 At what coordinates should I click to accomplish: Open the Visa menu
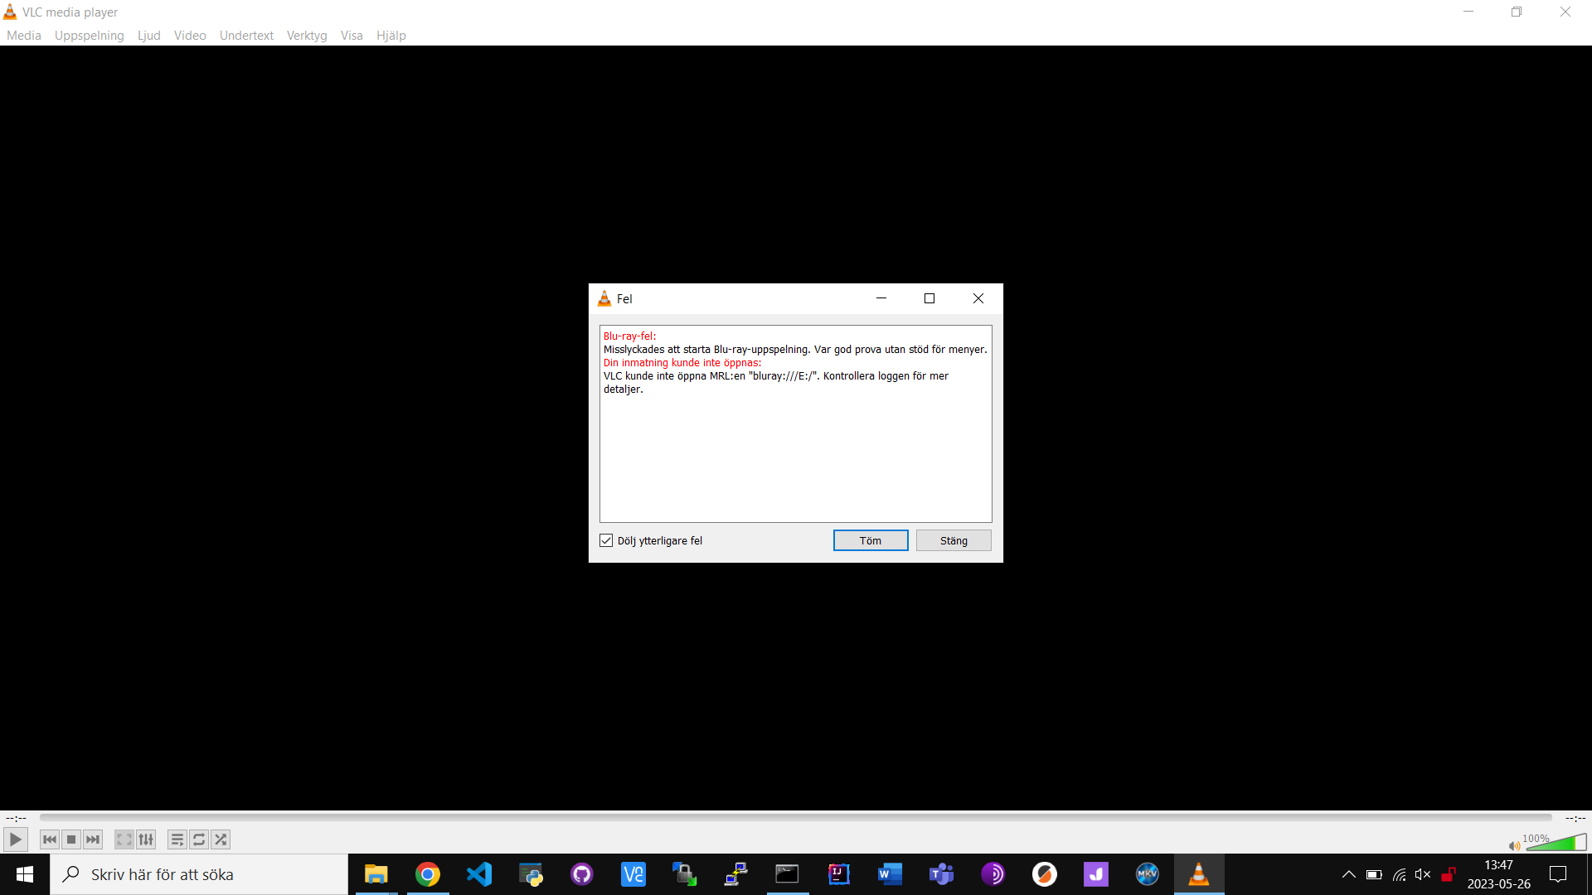coord(352,35)
